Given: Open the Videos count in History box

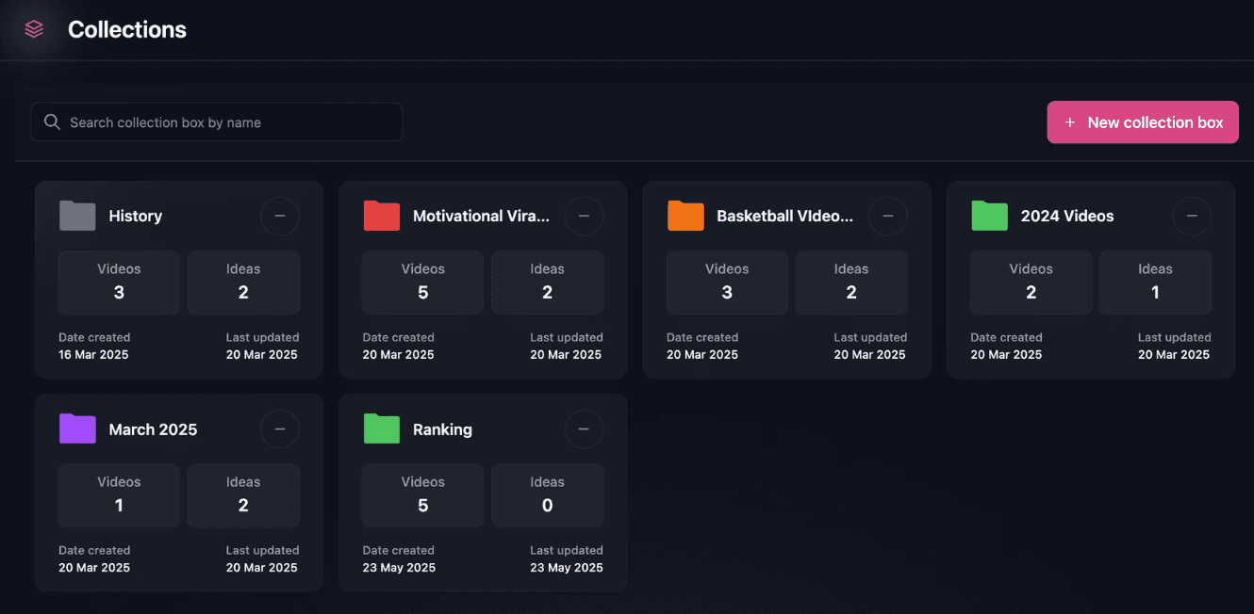Looking at the screenshot, I should [119, 282].
